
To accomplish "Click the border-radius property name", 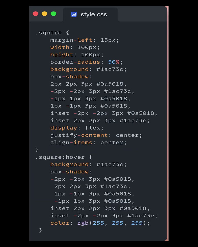I will pyautogui.click(x=75, y=62).
